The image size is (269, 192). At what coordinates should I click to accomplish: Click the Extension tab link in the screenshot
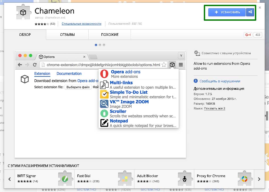42,74
